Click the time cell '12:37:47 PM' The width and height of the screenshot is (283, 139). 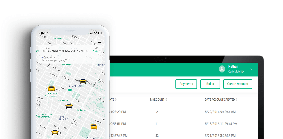pyautogui.click(x=119, y=136)
